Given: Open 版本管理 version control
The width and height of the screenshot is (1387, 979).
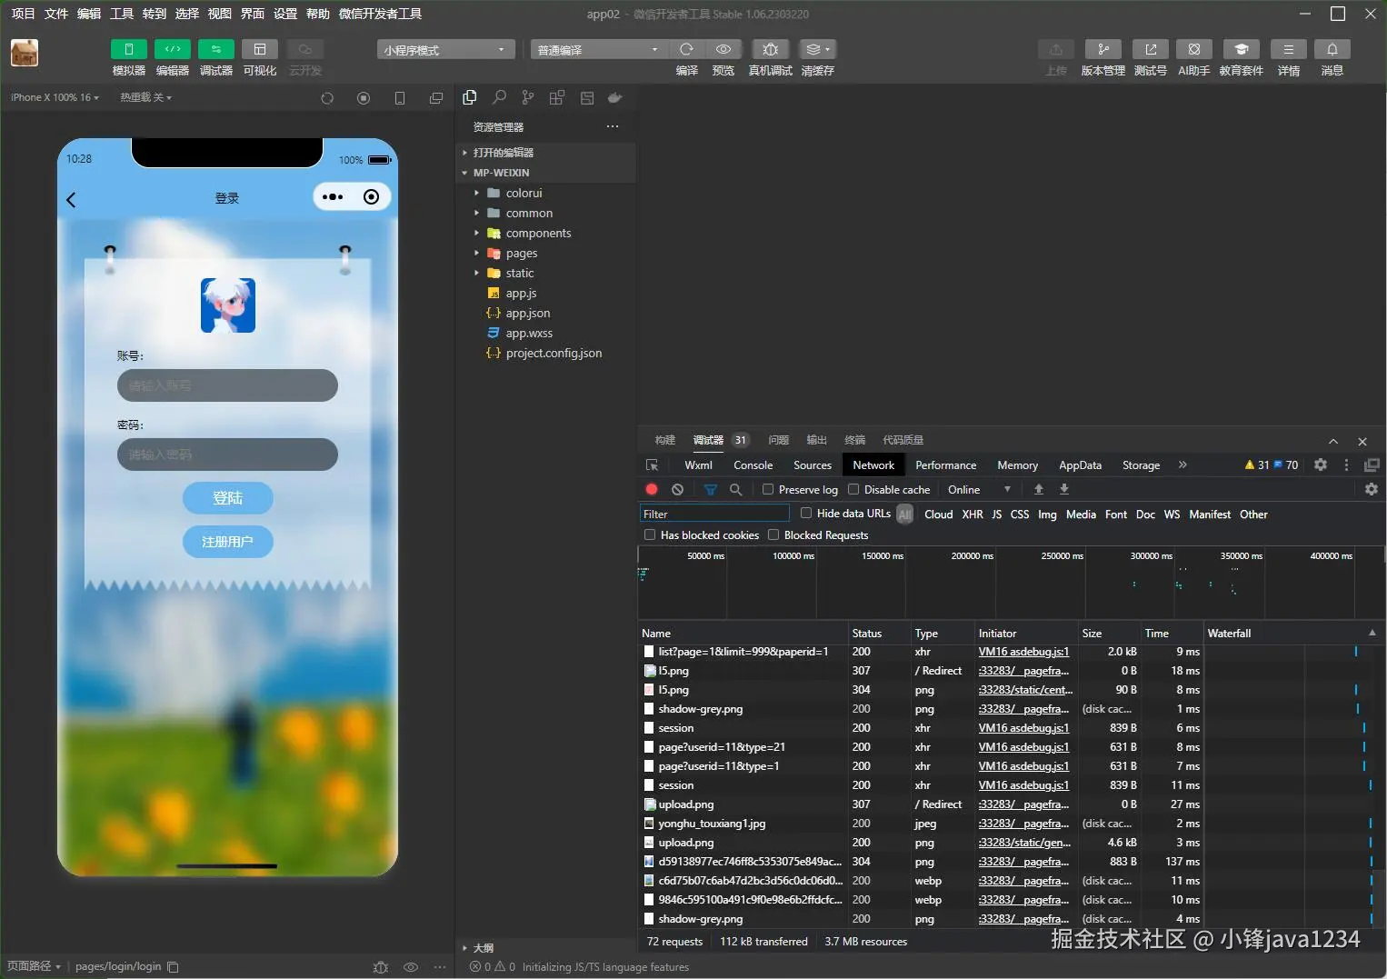Looking at the screenshot, I should (1103, 49).
